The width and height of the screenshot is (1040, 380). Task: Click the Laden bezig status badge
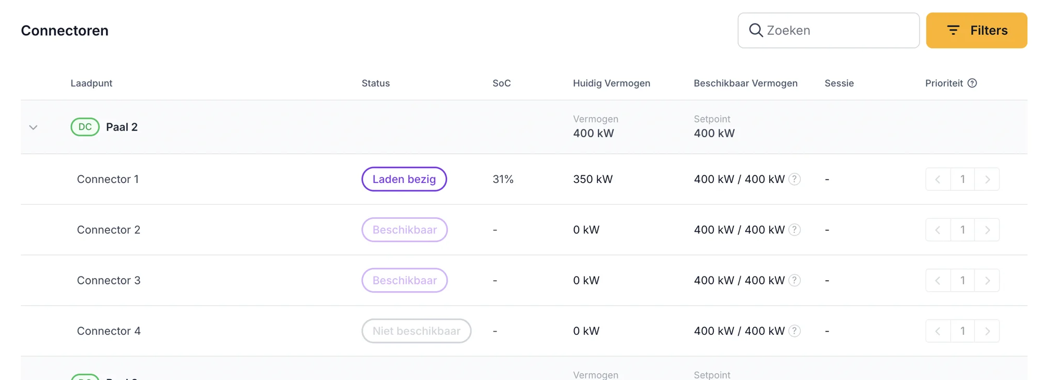[404, 179]
